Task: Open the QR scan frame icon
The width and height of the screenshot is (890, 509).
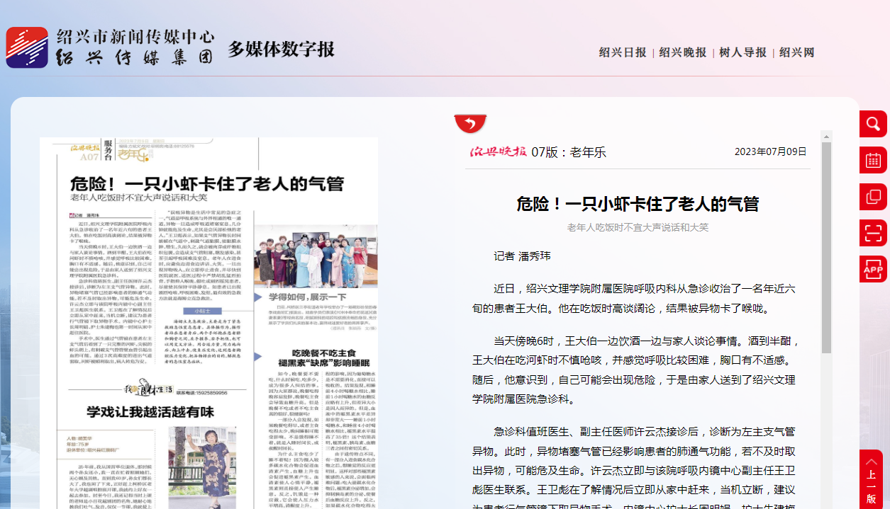Action: click(873, 233)
